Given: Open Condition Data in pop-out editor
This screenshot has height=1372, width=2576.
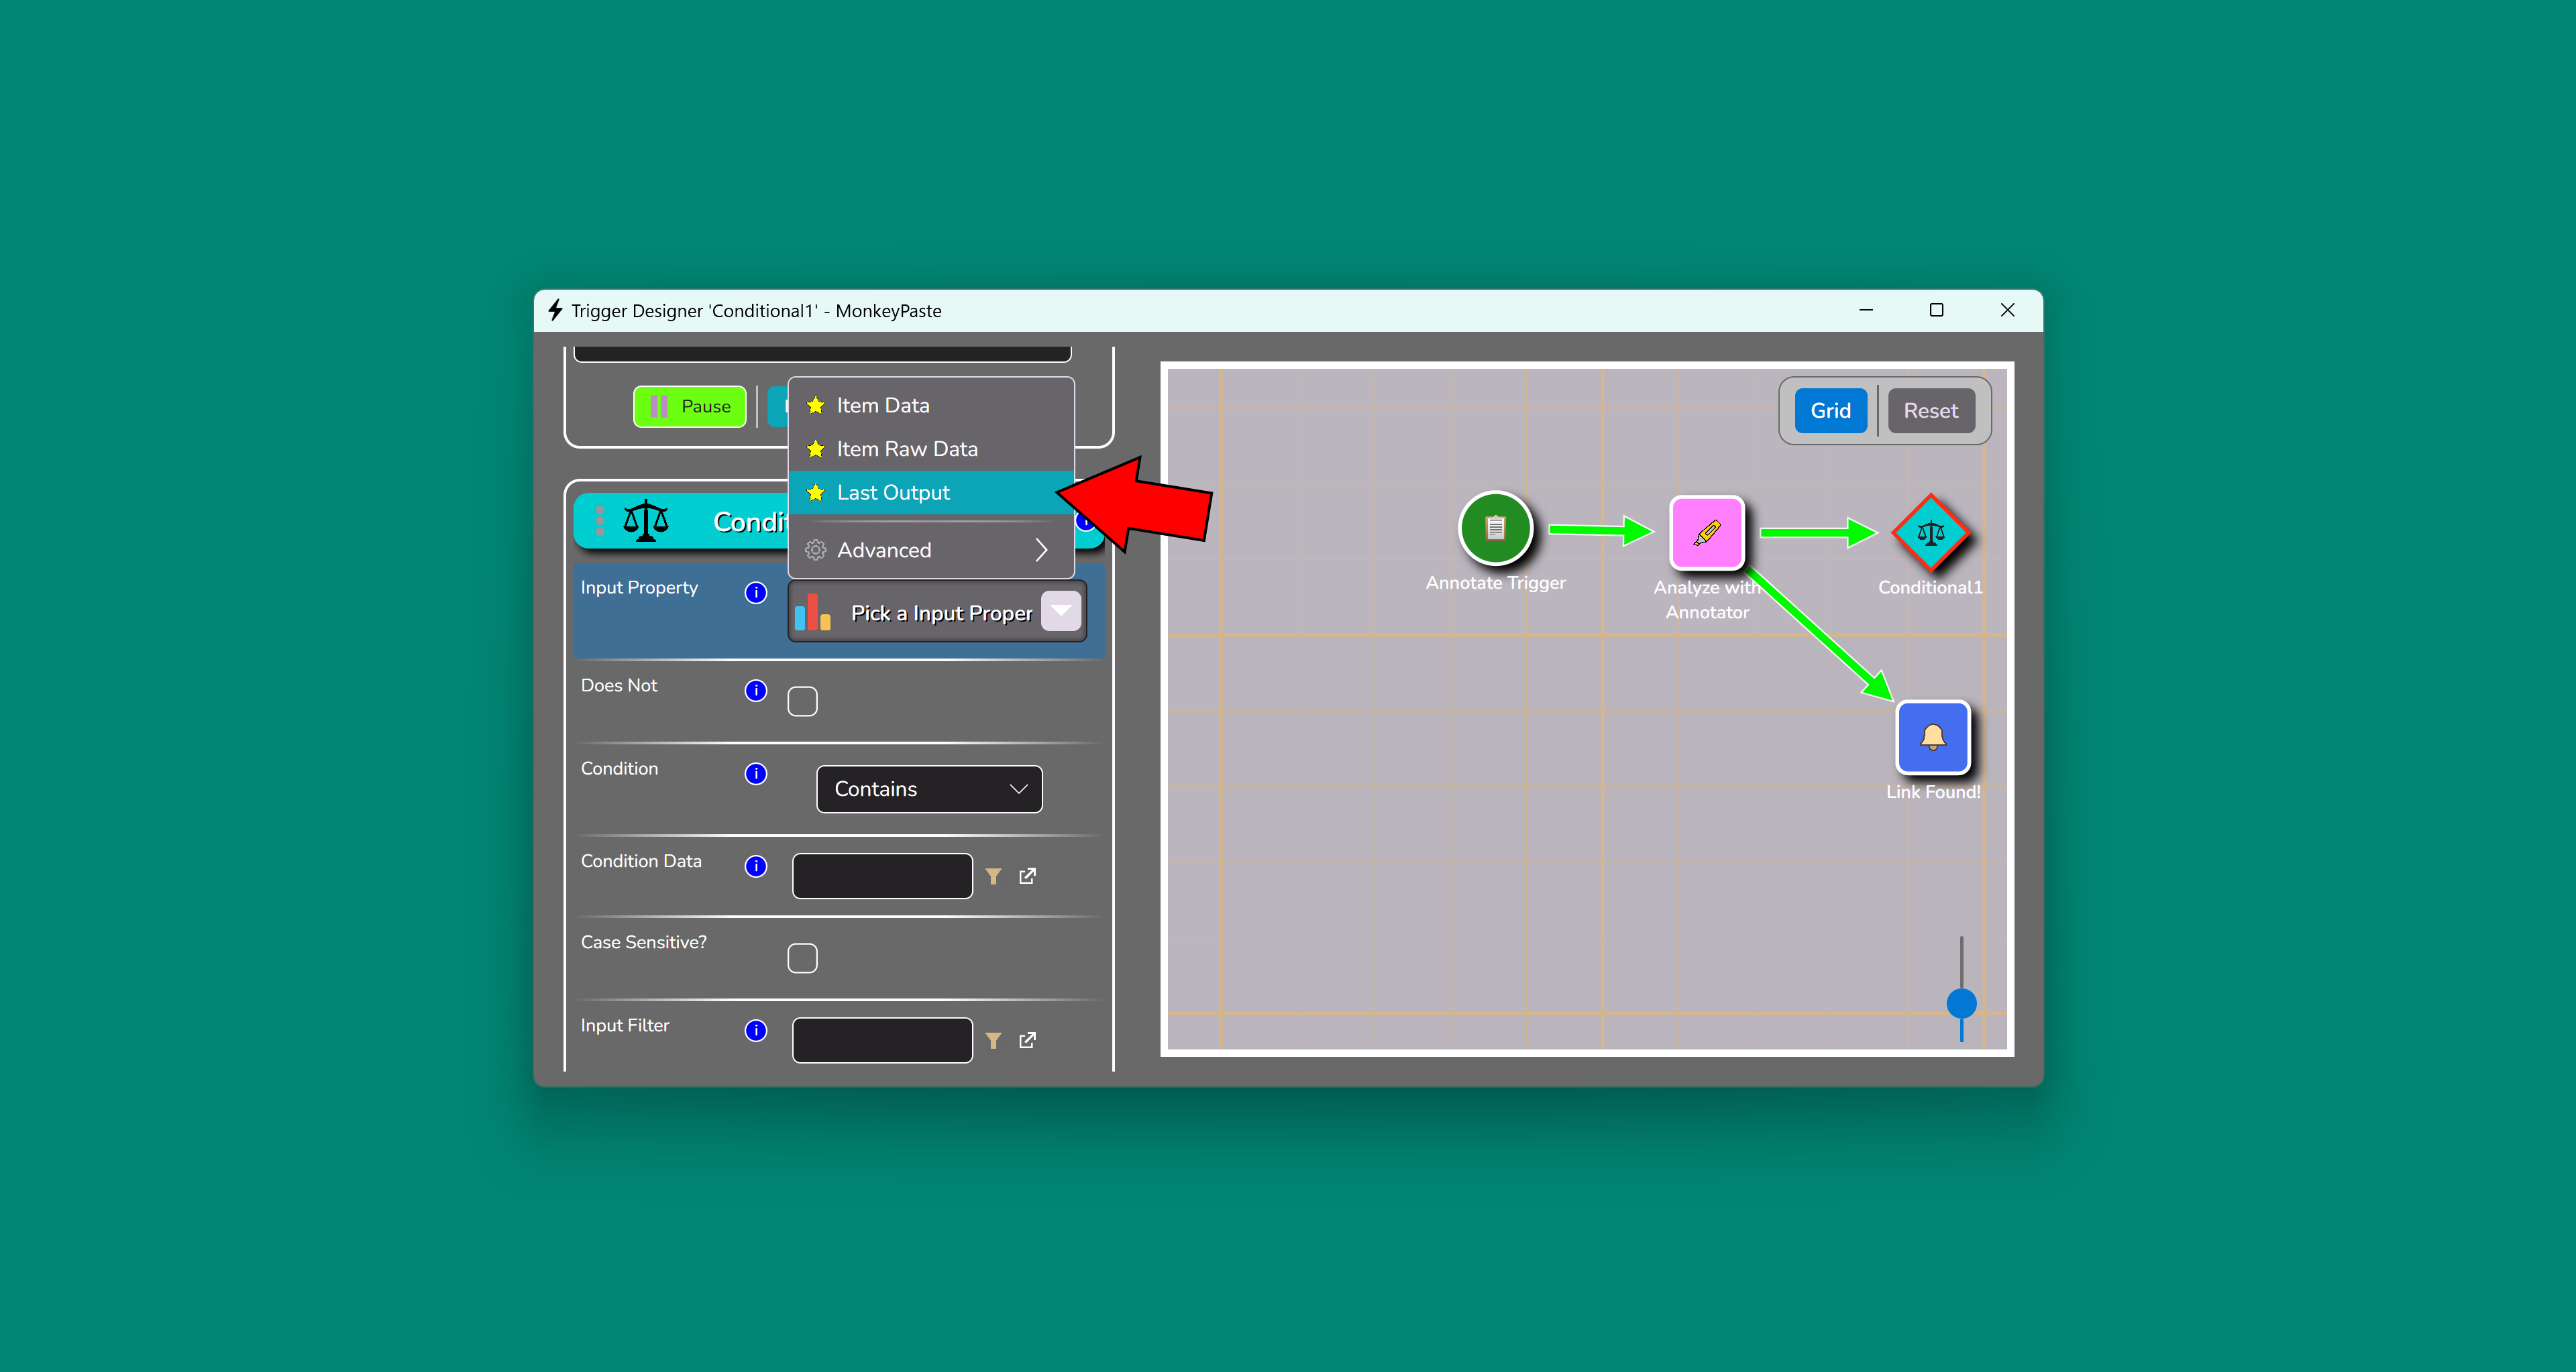Looking at the screenshot, I should click(x=1027, y=876).
